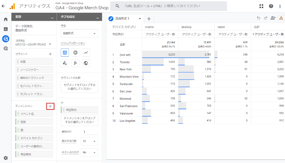
Task: Add a new dimension with plus
Action: pyautogui.click(x=50, y=106)
